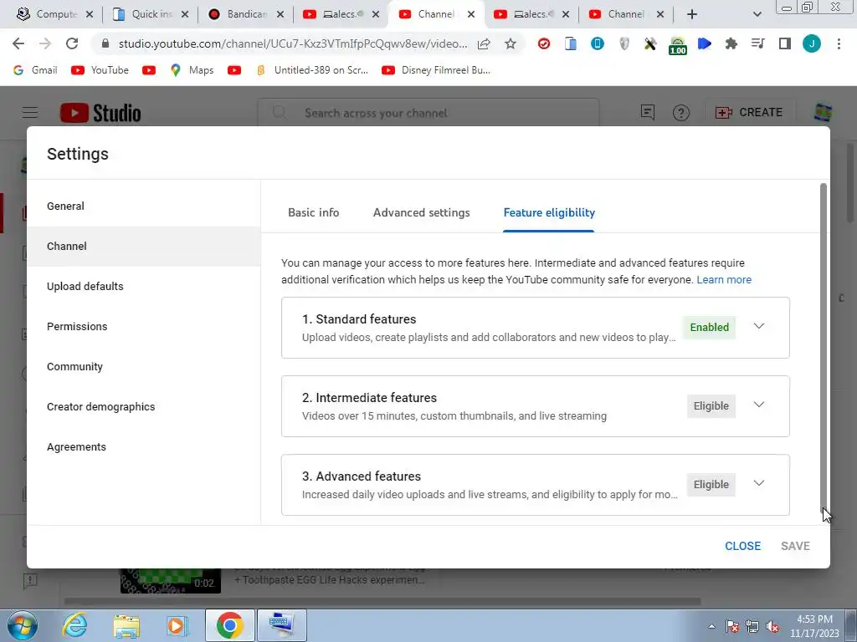Open the media control playlist icon
857x642 pixels.
[758, 43]
